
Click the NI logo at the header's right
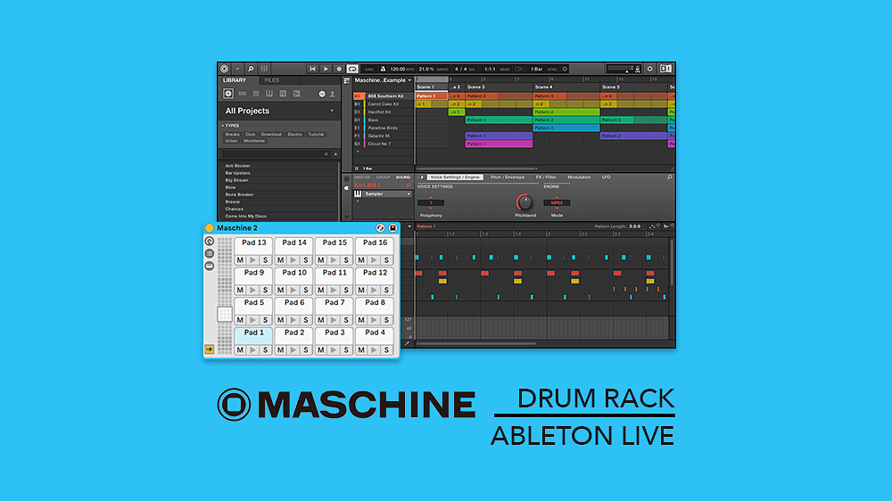click(x=665, y=69)
